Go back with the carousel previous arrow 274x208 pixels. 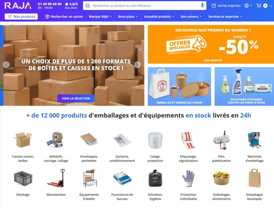6,65
